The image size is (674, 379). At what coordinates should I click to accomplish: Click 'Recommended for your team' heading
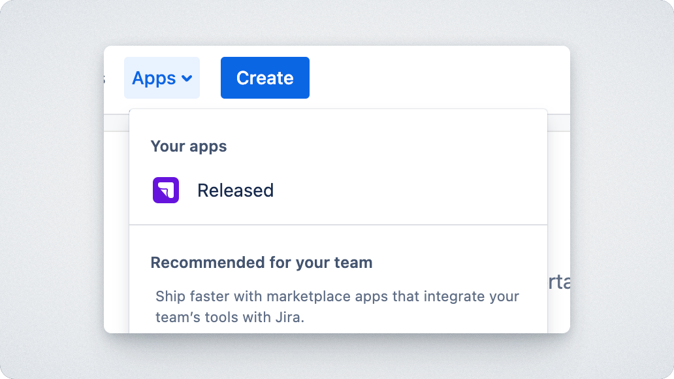click(x=261, y=263)
